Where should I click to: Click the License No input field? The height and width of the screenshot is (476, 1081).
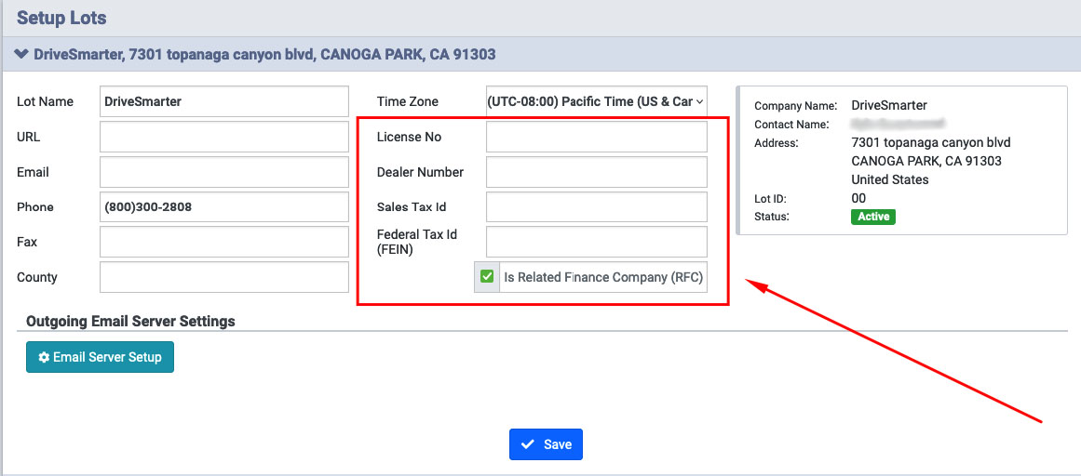pyautogui.click(x=596, y=137)
